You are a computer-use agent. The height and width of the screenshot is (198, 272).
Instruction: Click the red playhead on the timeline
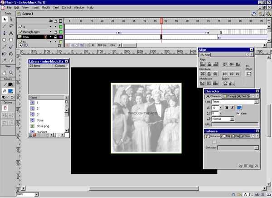pos(161,21)
